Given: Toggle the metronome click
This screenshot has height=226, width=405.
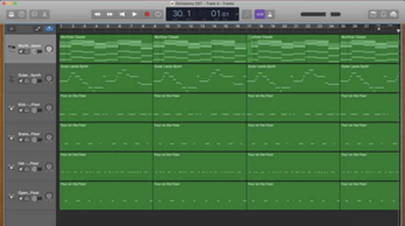Looking at the screenshot, I should pos(270,14).
